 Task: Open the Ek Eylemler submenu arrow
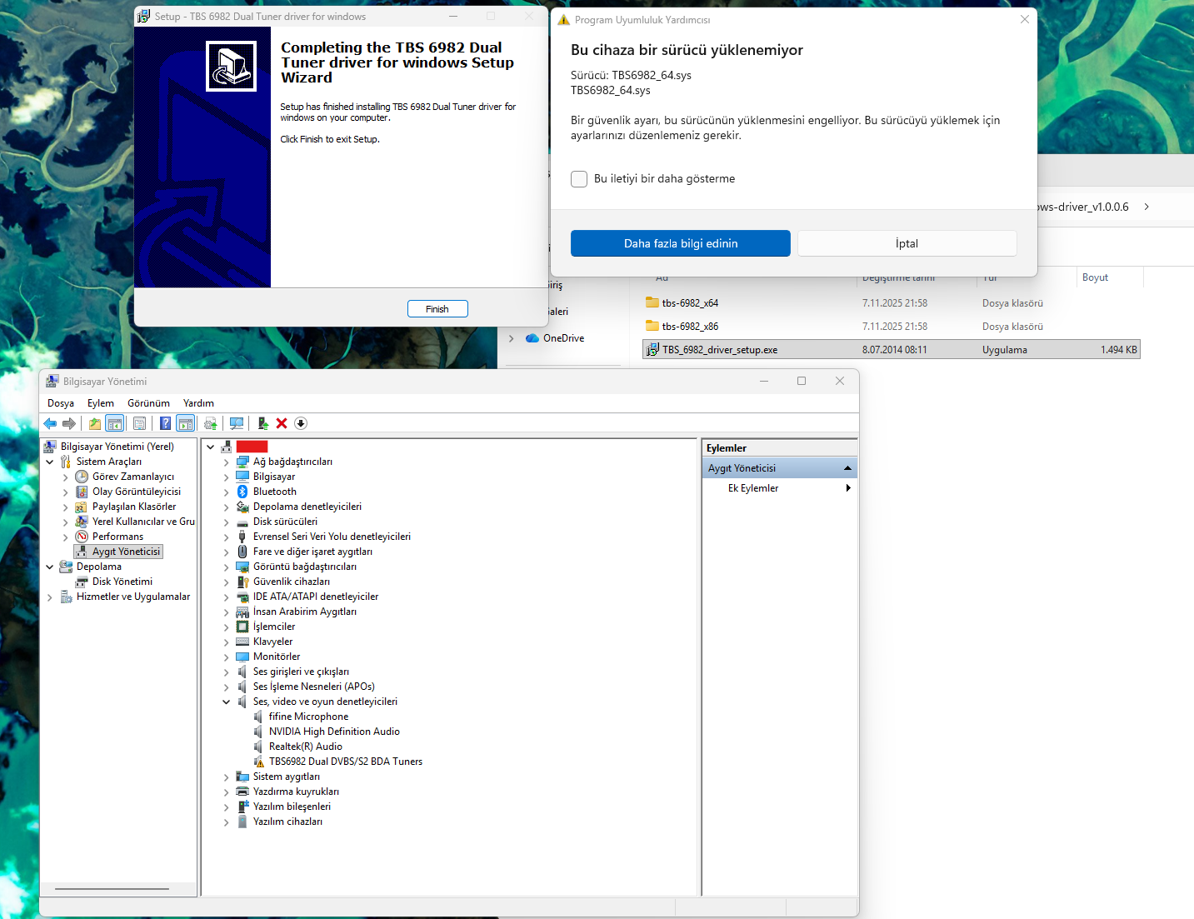[x=848, y=488]
